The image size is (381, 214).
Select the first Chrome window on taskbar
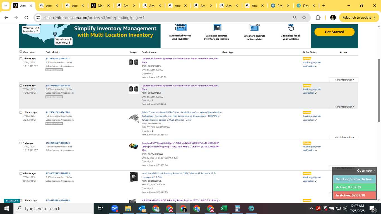click(156, 208)
